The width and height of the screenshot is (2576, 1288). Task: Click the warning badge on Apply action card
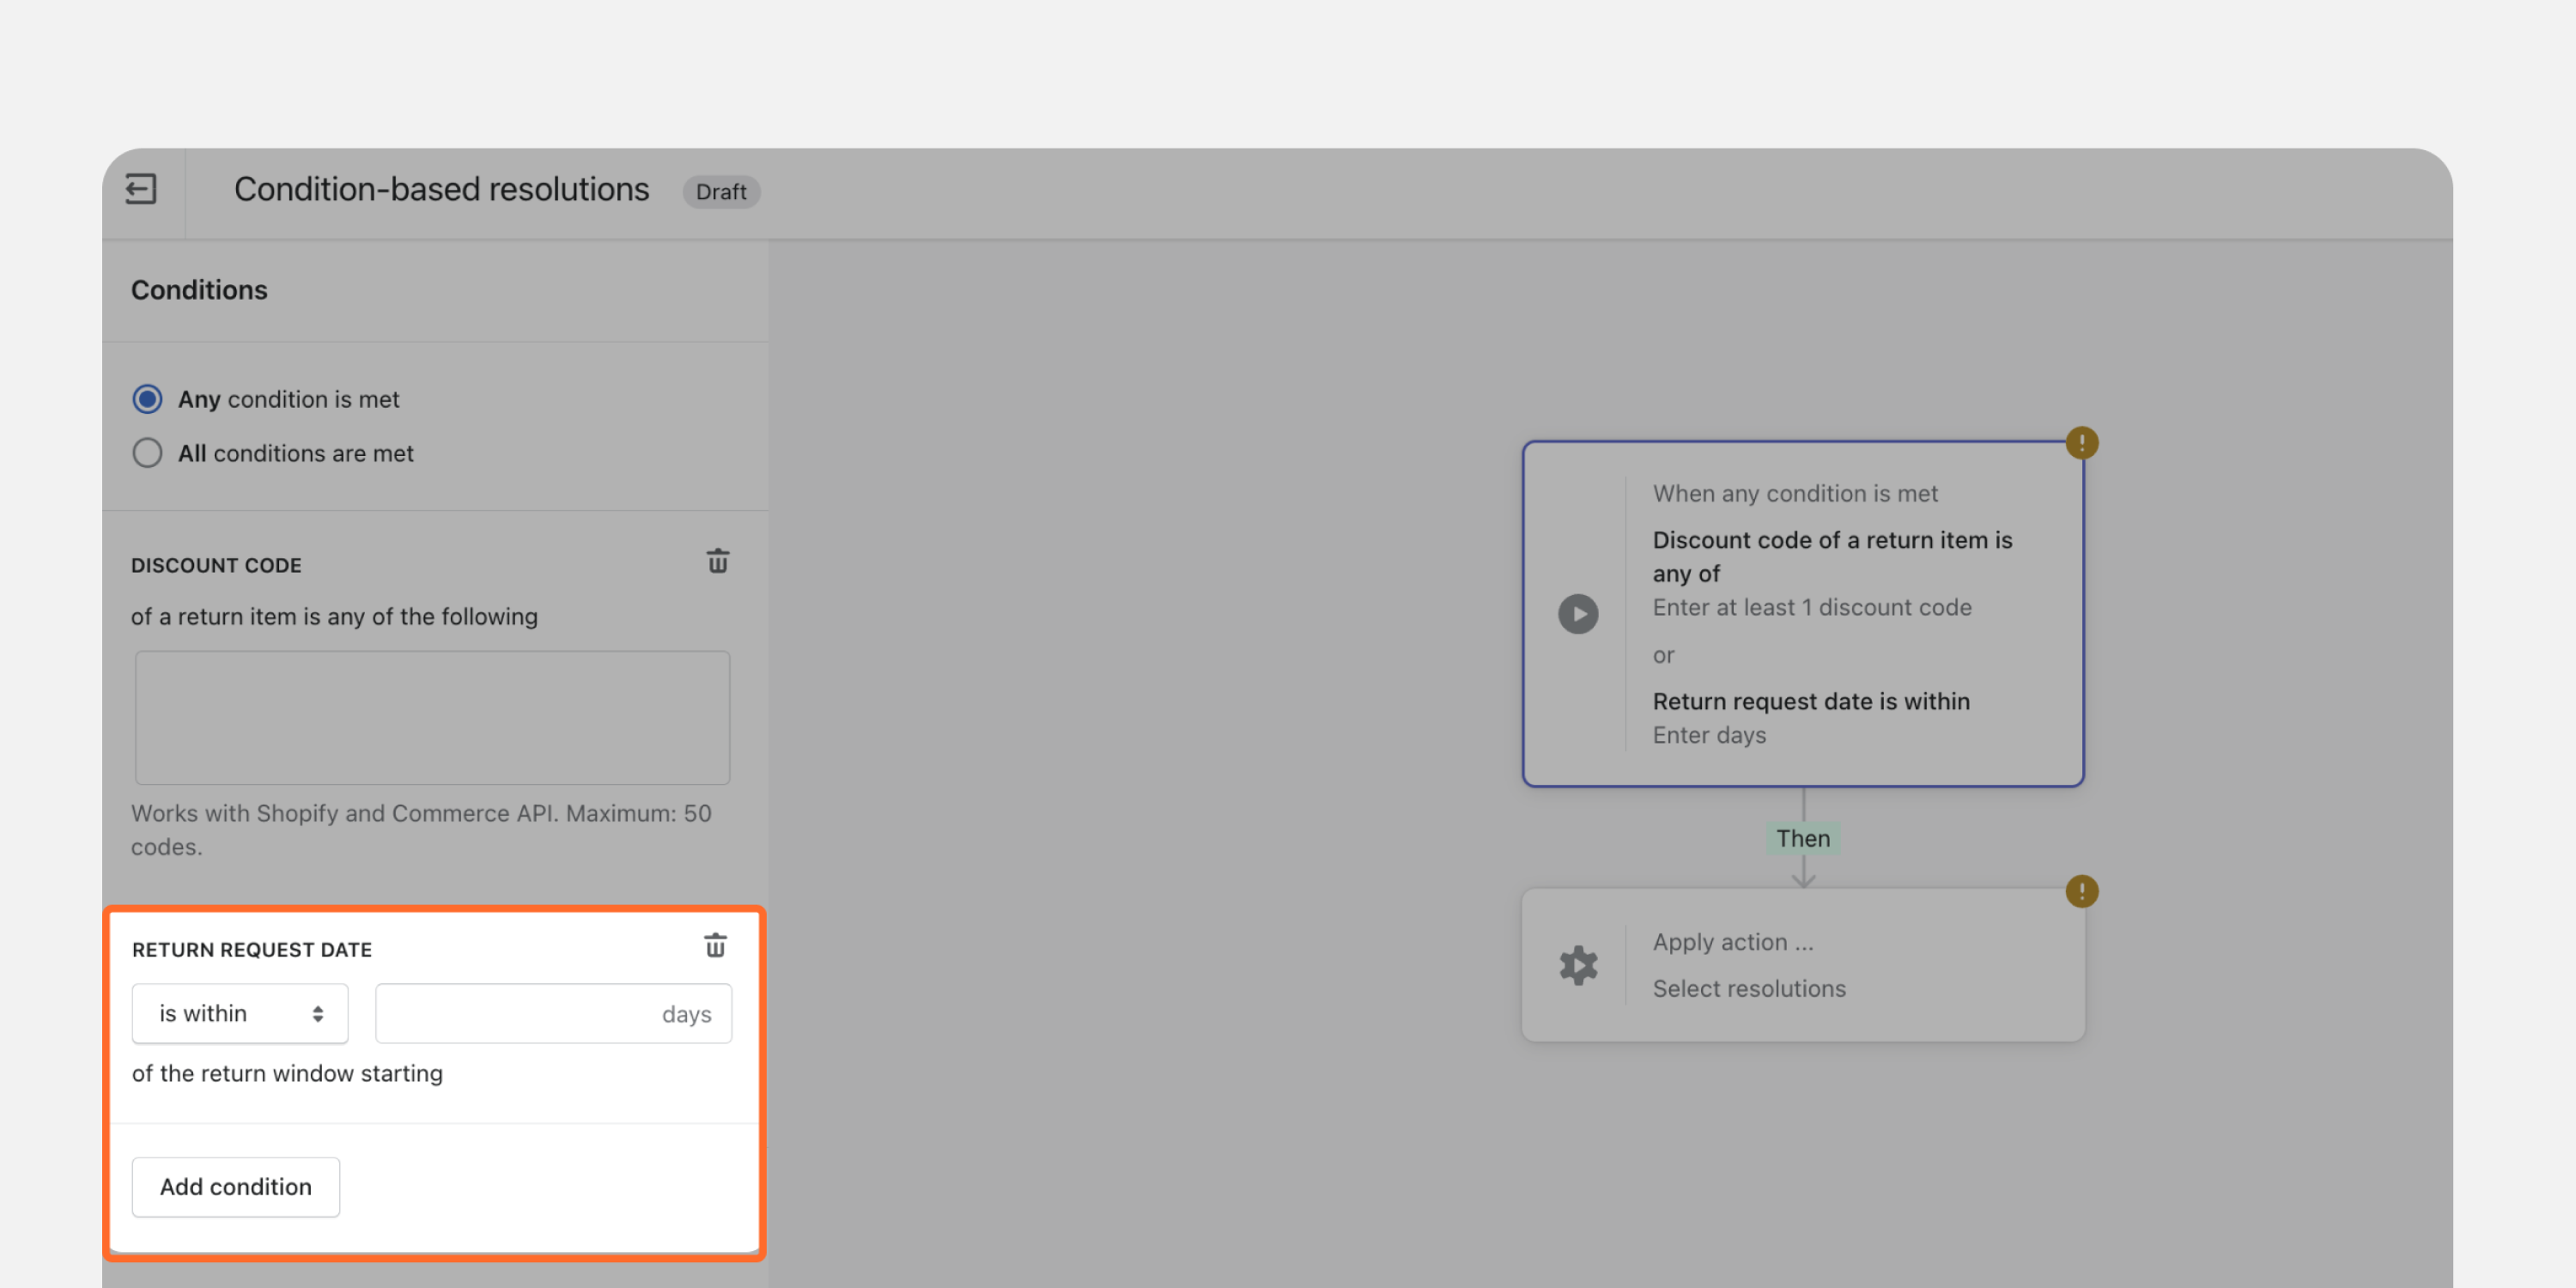tap(2082, 890)
